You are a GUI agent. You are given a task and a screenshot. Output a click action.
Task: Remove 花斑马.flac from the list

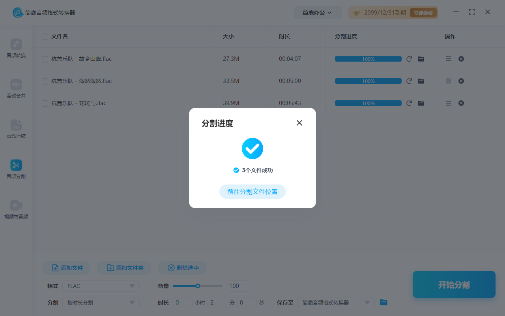pos(461,103)
